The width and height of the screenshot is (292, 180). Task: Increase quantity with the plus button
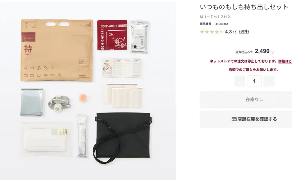269,81
